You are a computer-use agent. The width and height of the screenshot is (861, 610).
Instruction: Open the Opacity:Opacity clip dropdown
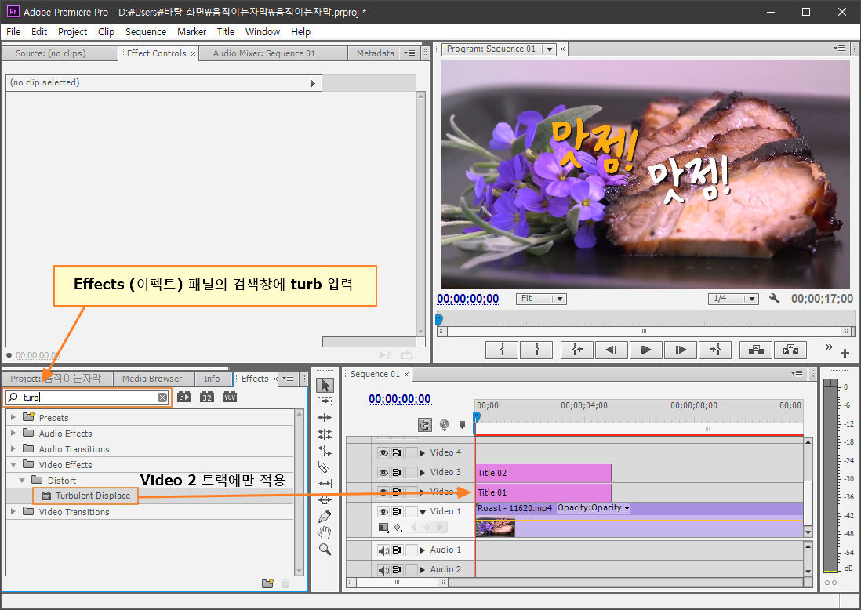click(x=593, y=508)
